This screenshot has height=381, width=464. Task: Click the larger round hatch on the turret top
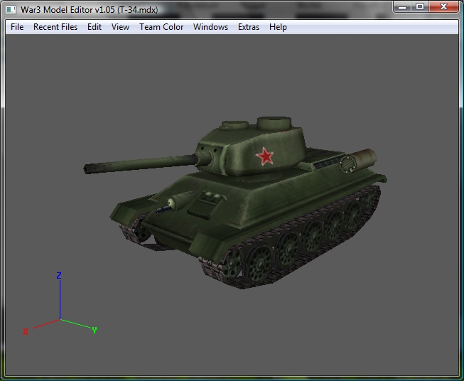274,123
